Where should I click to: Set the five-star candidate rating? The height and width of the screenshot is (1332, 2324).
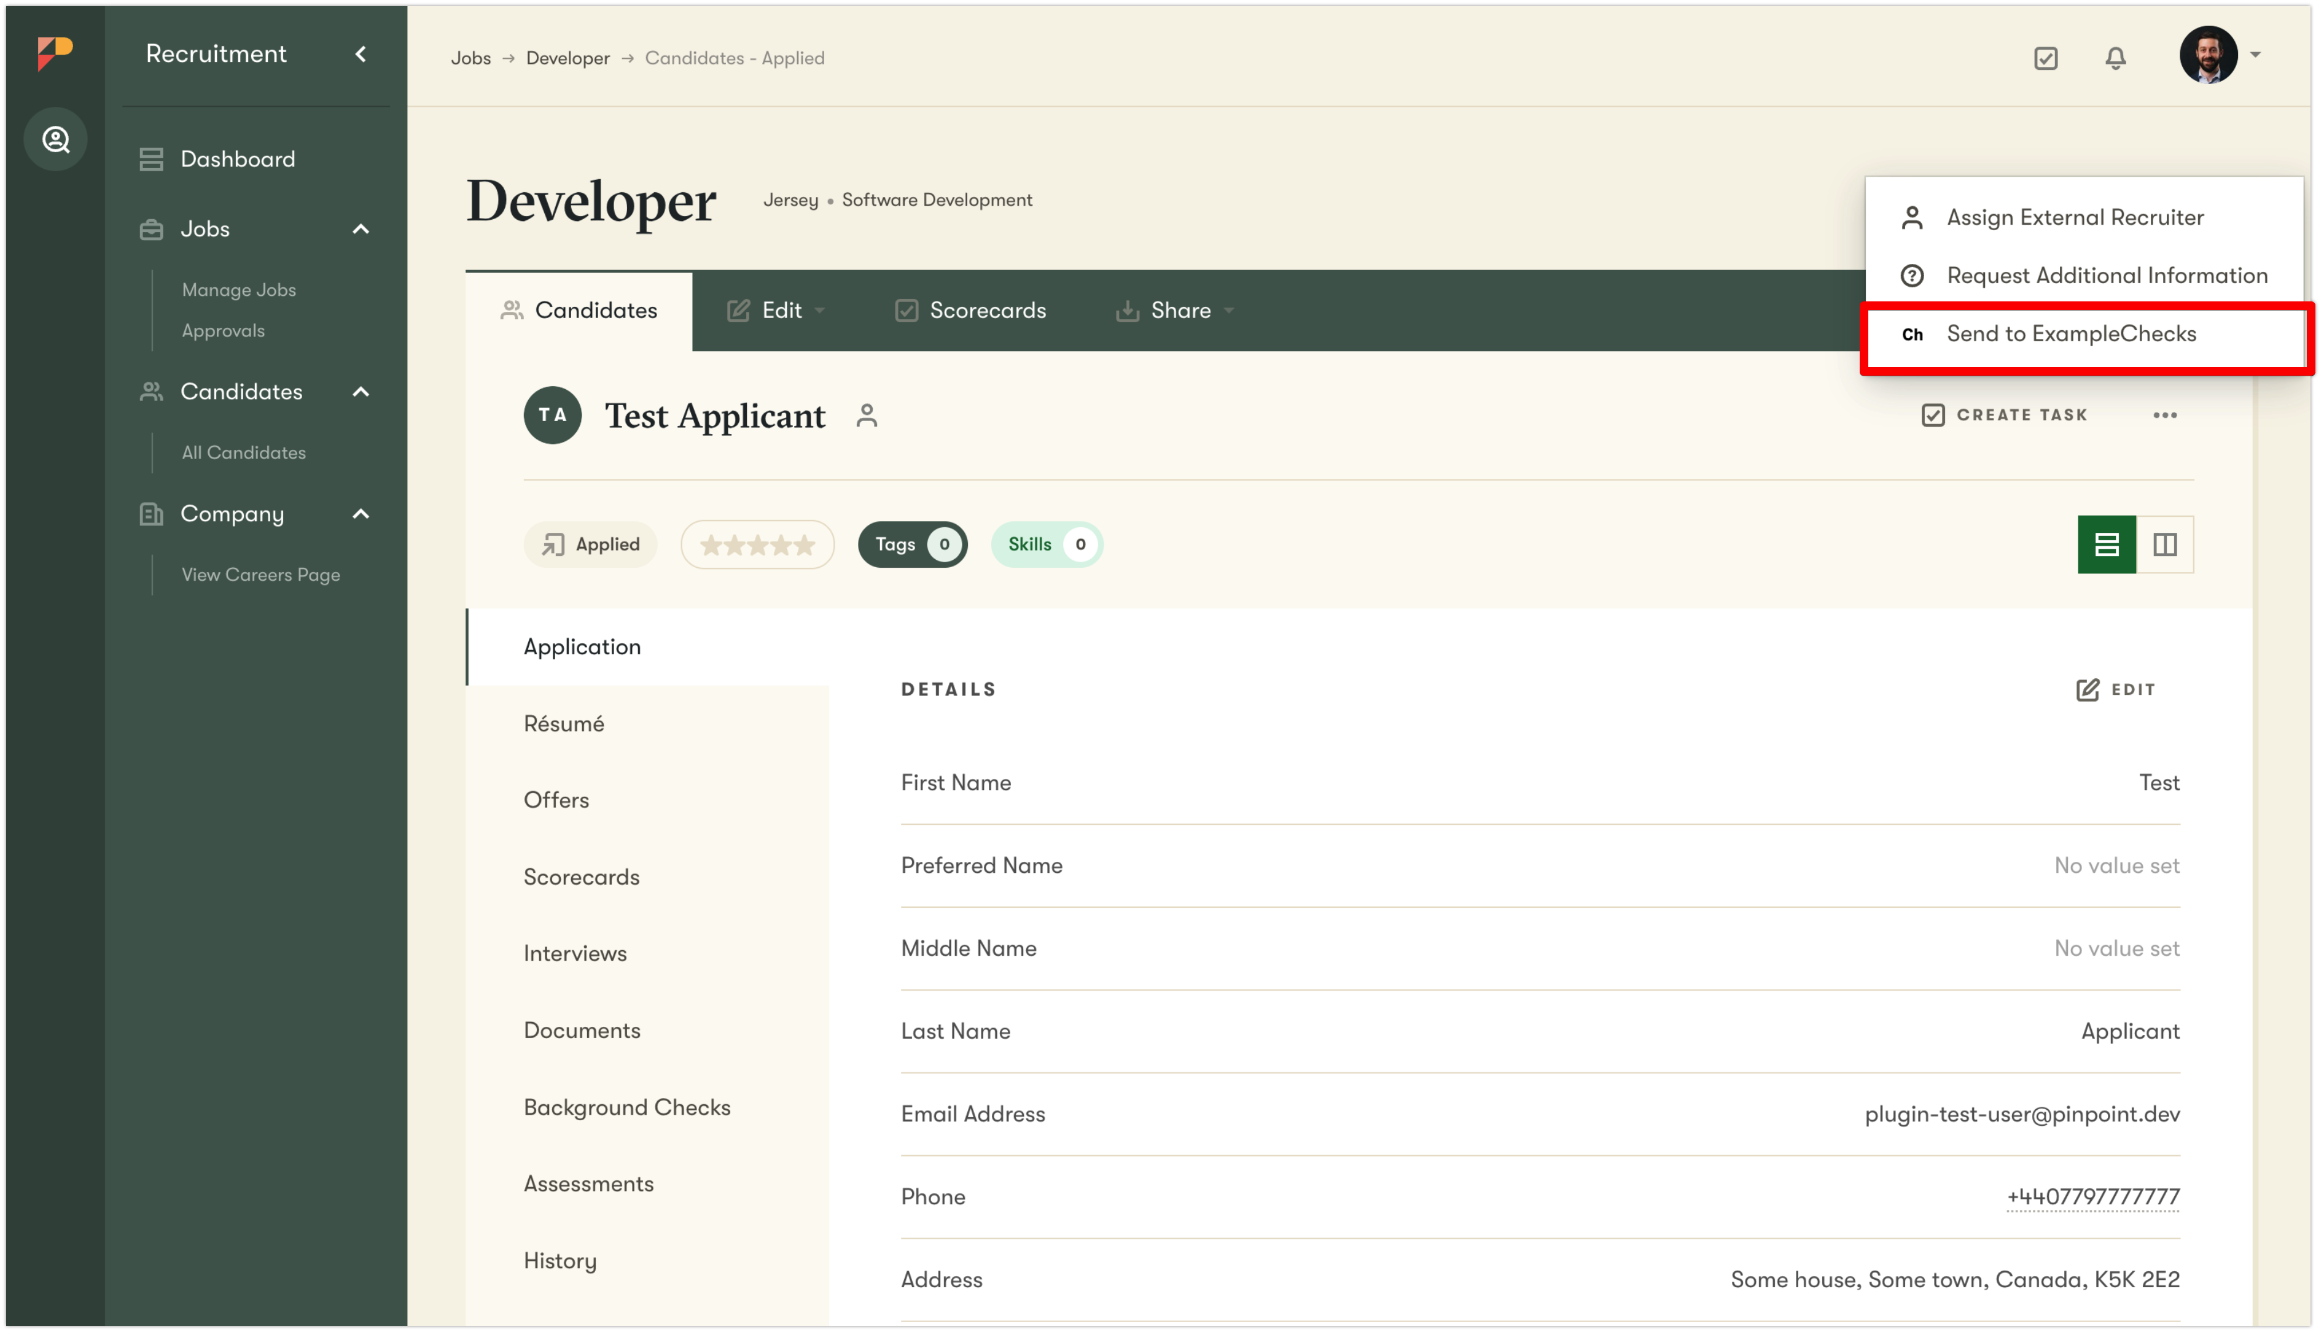804,545
